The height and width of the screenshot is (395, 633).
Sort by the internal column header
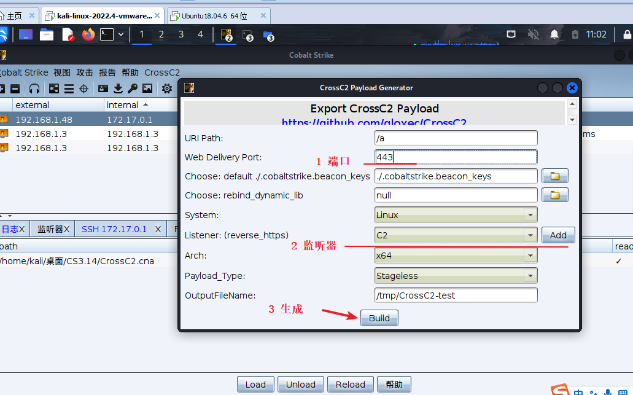tap(141, 105)
